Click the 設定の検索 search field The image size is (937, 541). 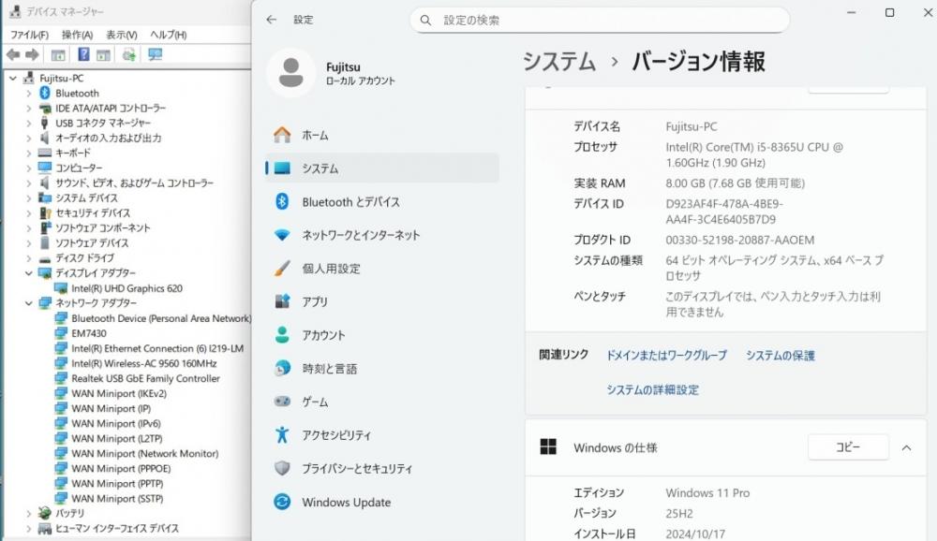click(600, 21)
